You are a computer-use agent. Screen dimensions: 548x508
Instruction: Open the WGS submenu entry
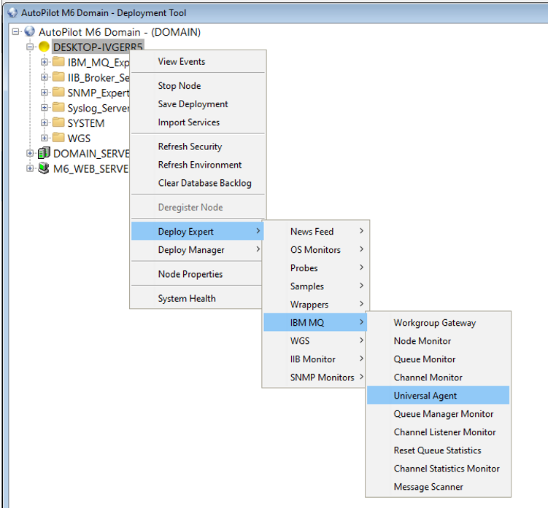(x=315, y=341)
